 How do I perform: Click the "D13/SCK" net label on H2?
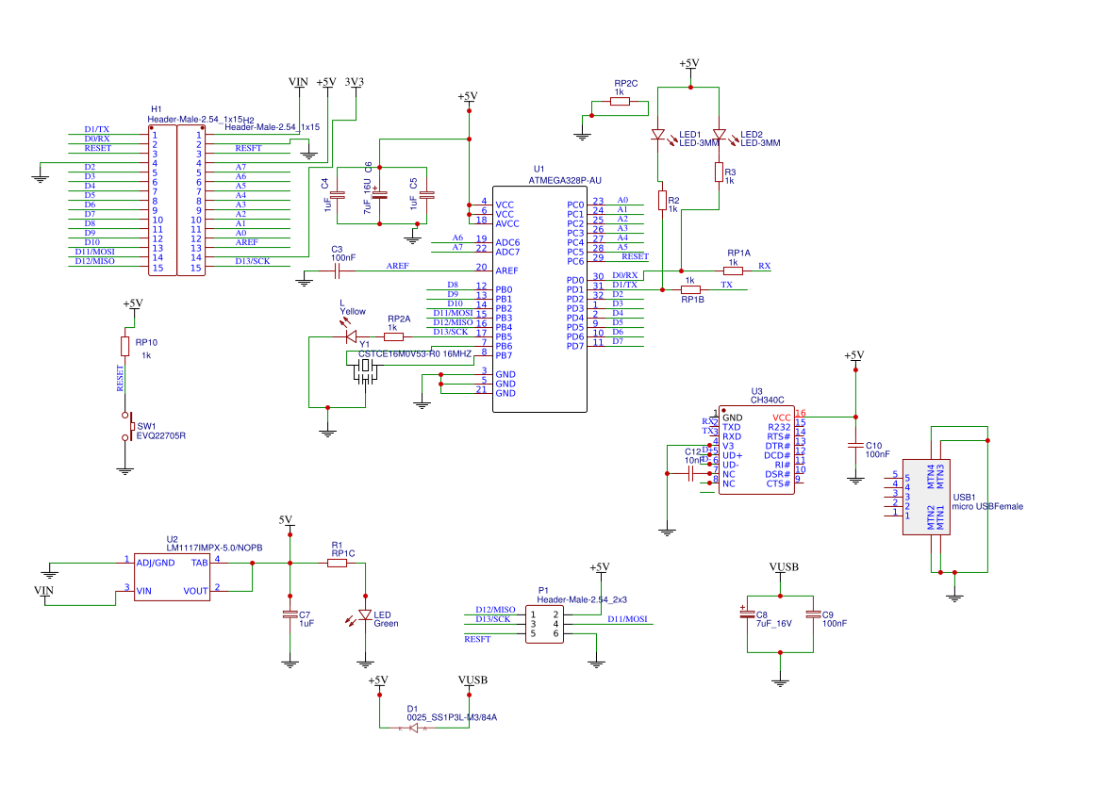pyautogui.click(x=252, y=261)
